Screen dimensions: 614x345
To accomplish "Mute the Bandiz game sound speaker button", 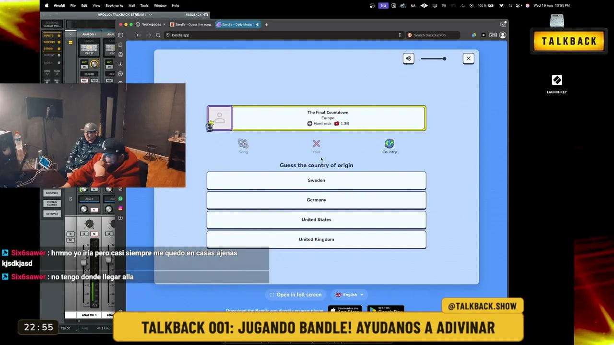I will point(408,58).
